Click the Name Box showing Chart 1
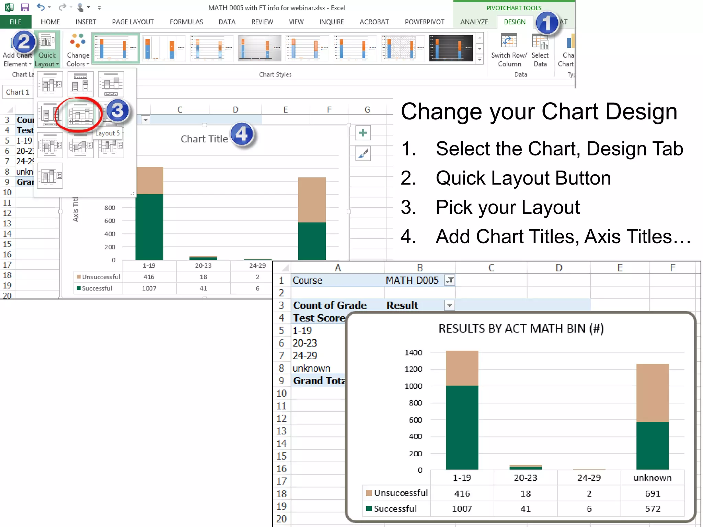Viewport: 703px width, 527px height. point(18,92)
